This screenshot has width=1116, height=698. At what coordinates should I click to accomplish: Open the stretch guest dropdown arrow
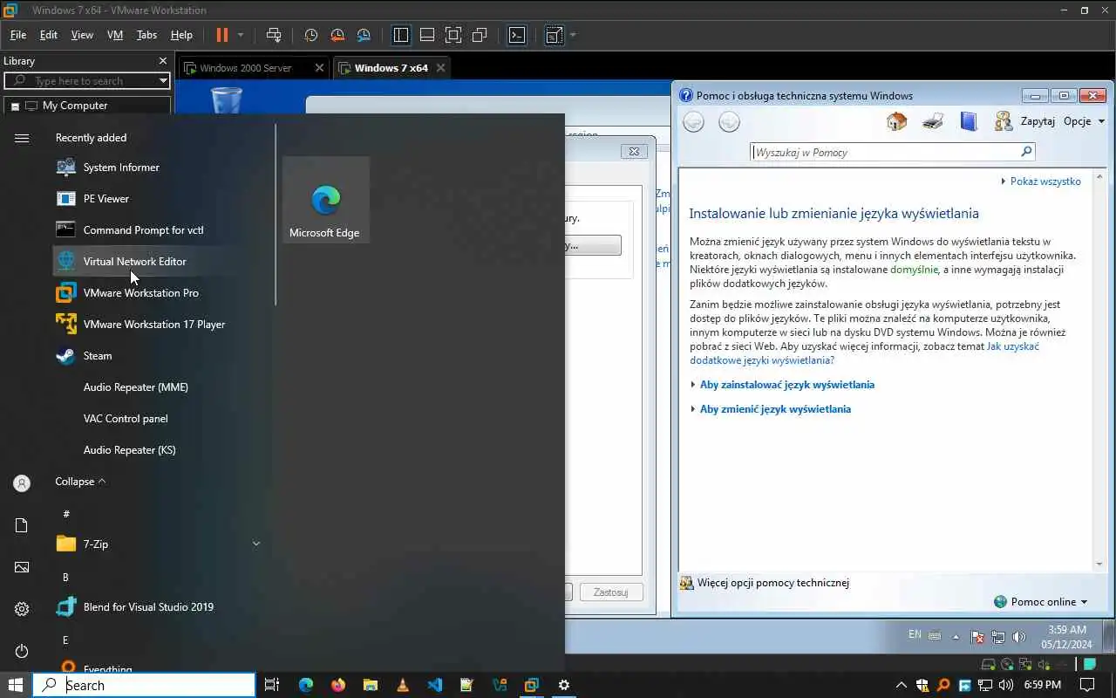(x=573, y=35)
